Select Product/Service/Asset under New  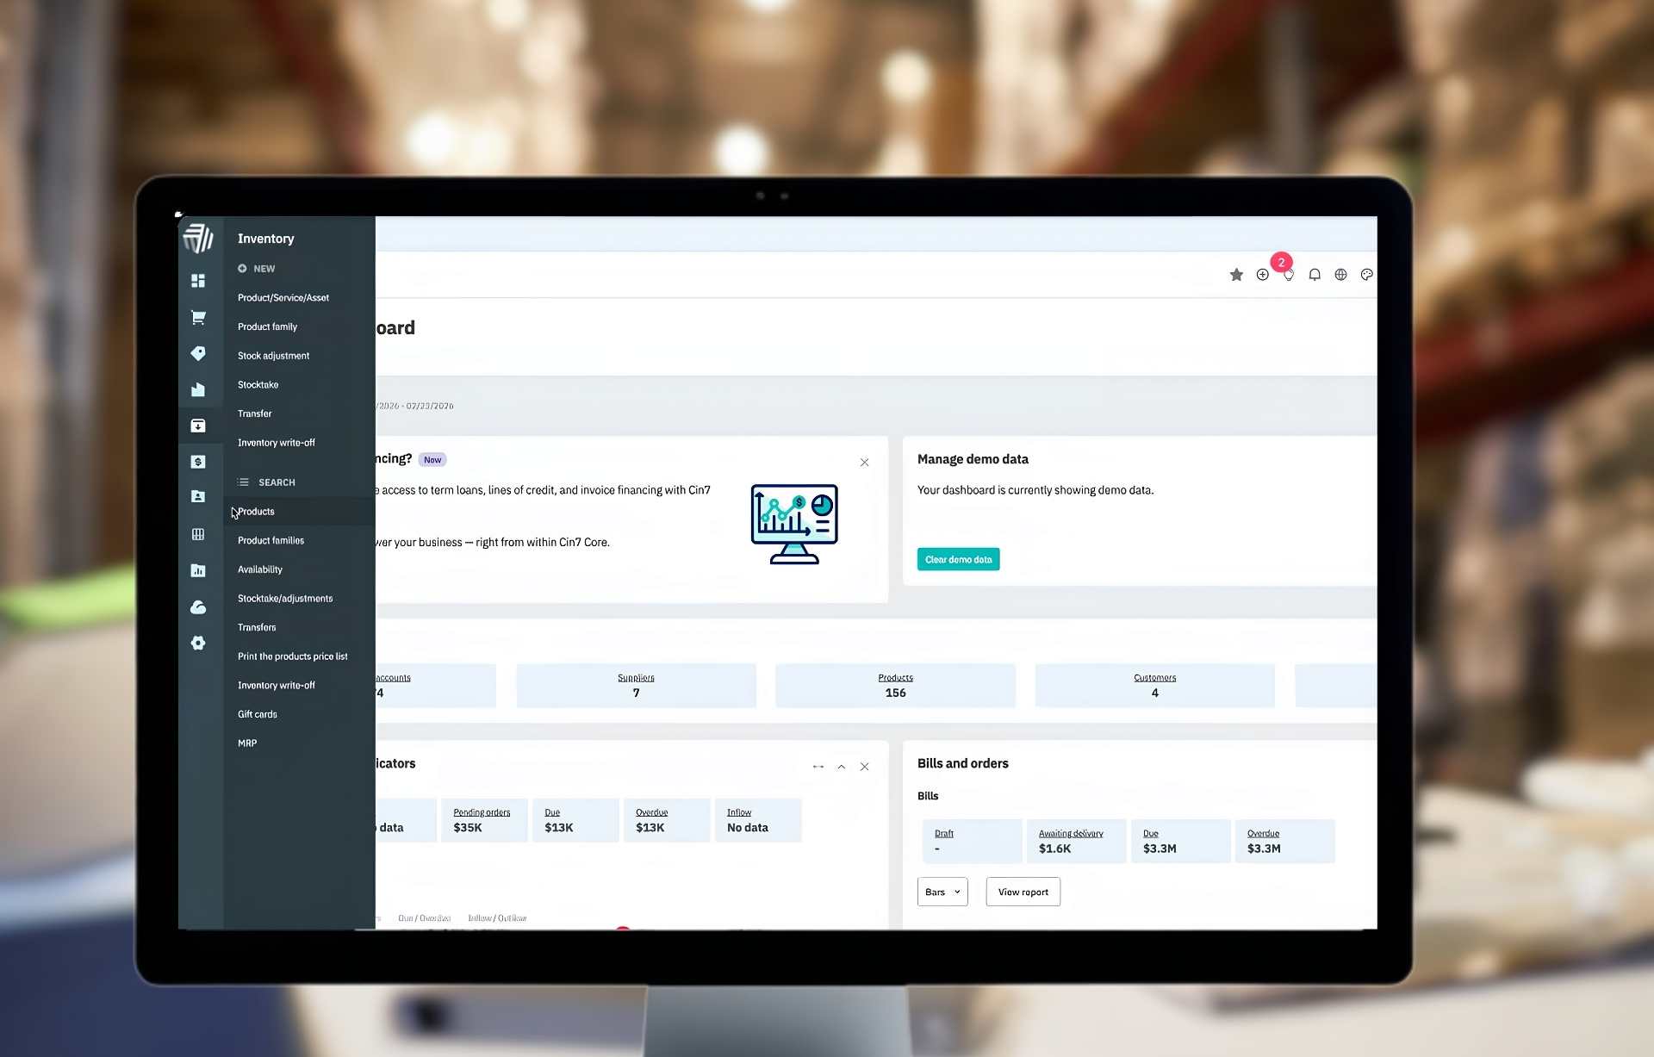click(x=283, y=298)
